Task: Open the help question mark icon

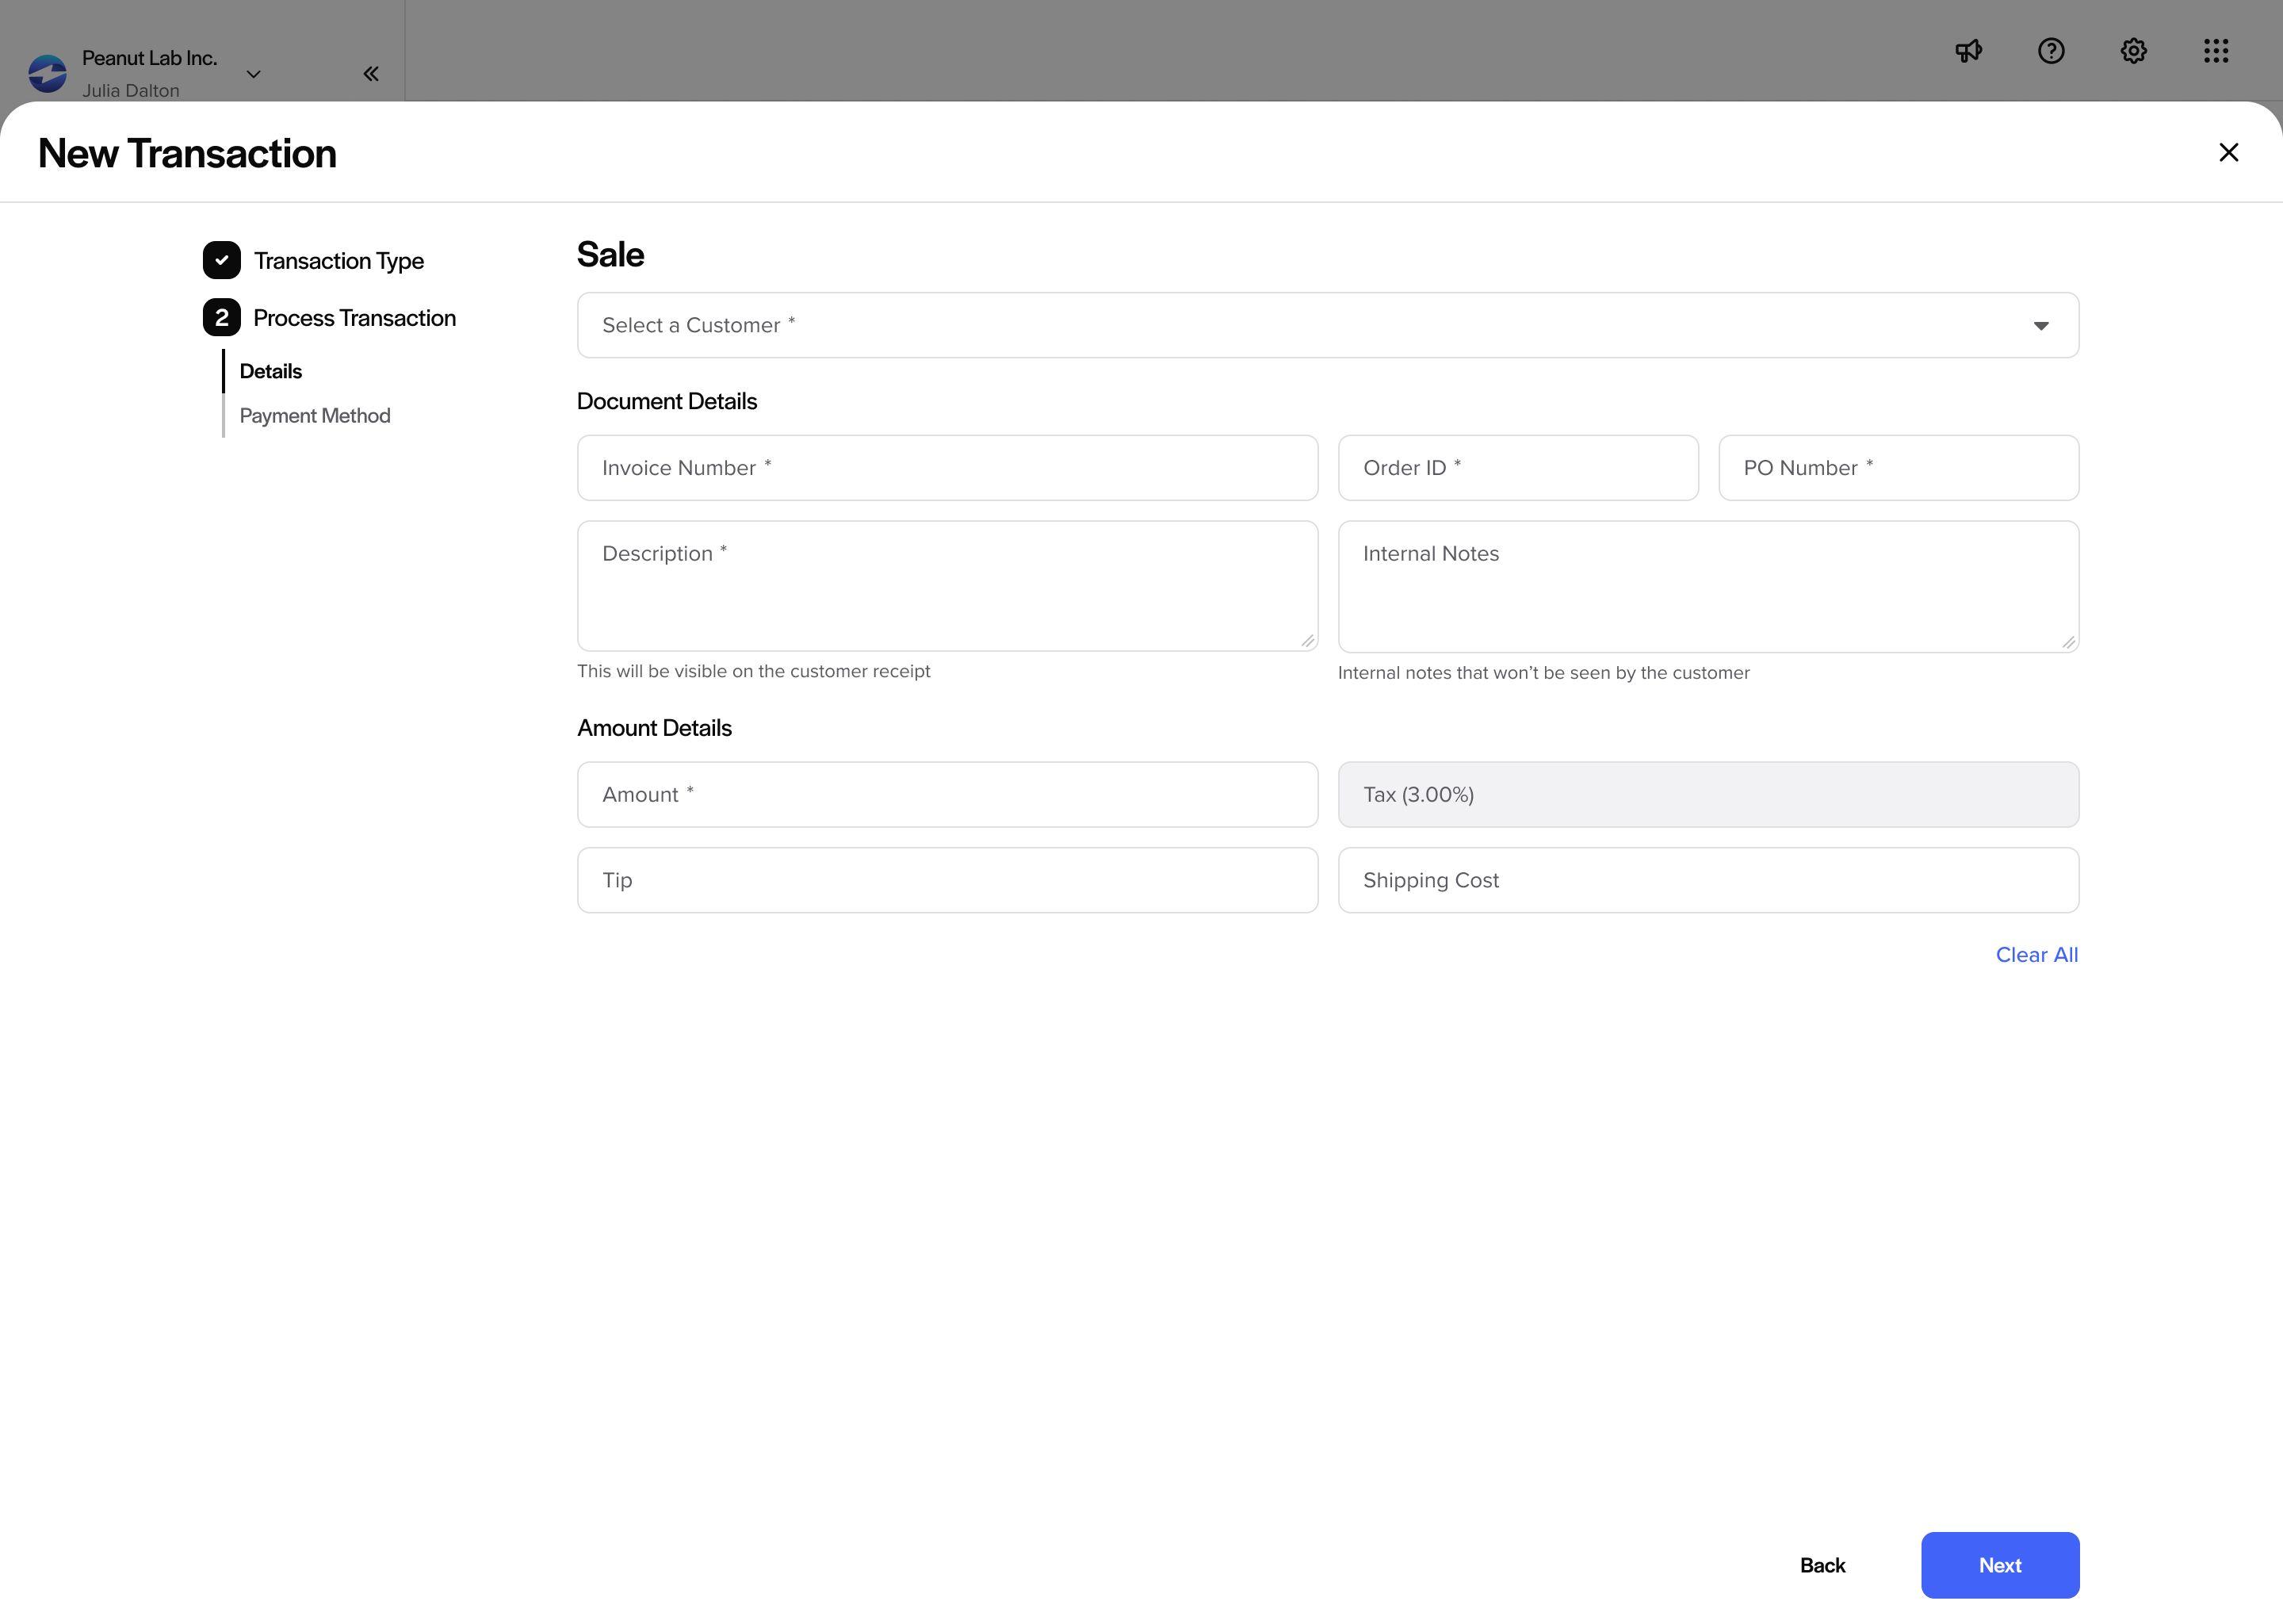Action: coord(2051,51)
